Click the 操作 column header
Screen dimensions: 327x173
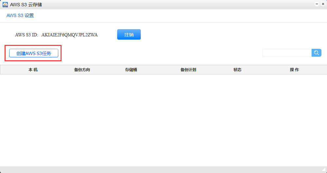click(294, 70)
